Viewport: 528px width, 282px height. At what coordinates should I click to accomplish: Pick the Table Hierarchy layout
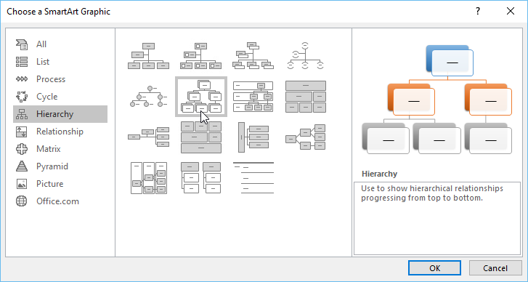306,97
